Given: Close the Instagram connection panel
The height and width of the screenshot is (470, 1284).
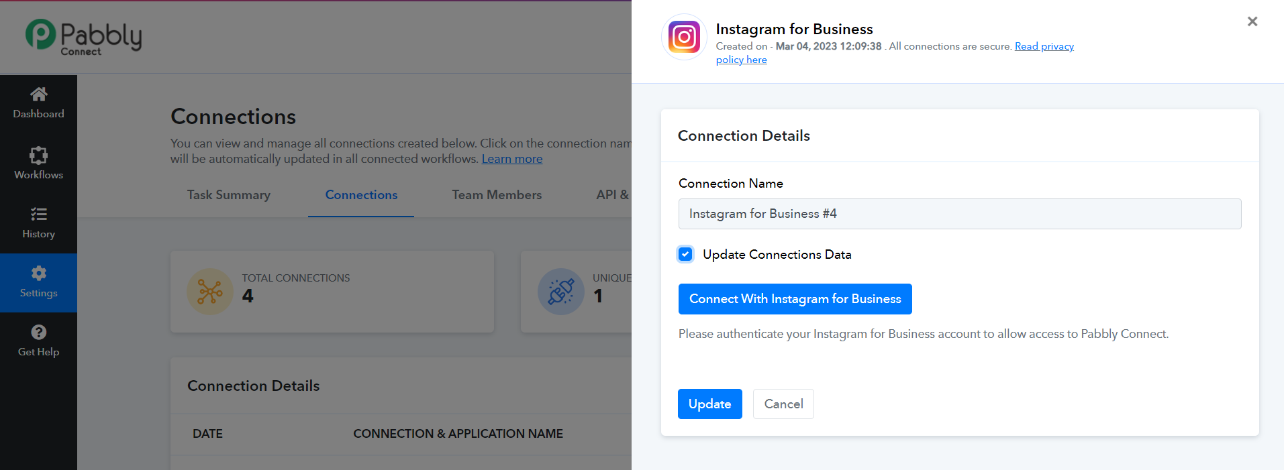Looking at the screenshot, I should click(x=1252, y=21).
